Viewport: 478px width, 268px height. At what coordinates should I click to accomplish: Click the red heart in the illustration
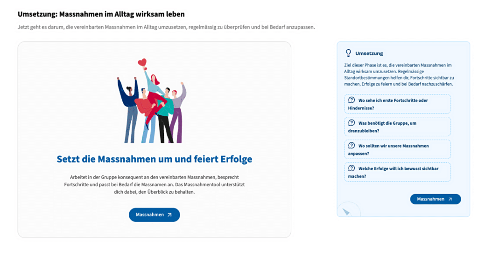(x=142, y=62)
